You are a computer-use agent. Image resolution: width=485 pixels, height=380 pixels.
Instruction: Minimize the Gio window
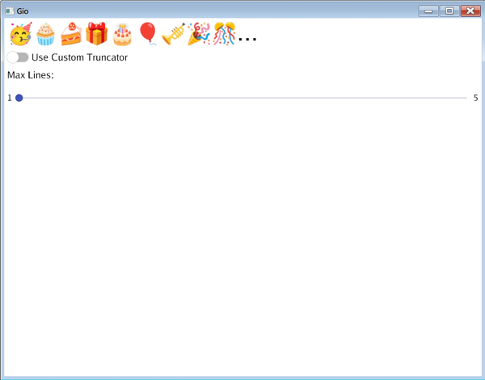point(428,11)
